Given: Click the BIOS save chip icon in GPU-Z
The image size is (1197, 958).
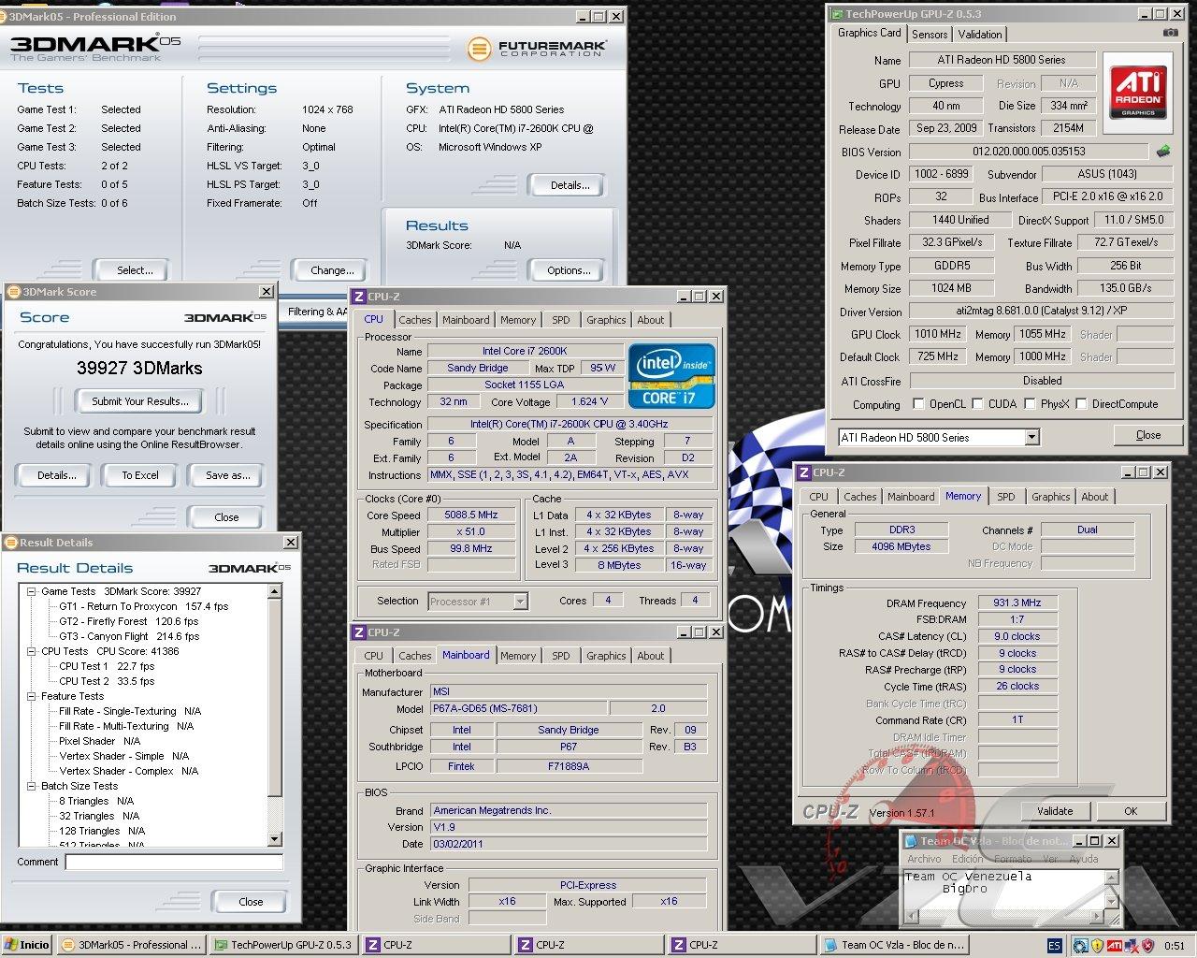Looking at the screenshot, I should pos(1163,151).
